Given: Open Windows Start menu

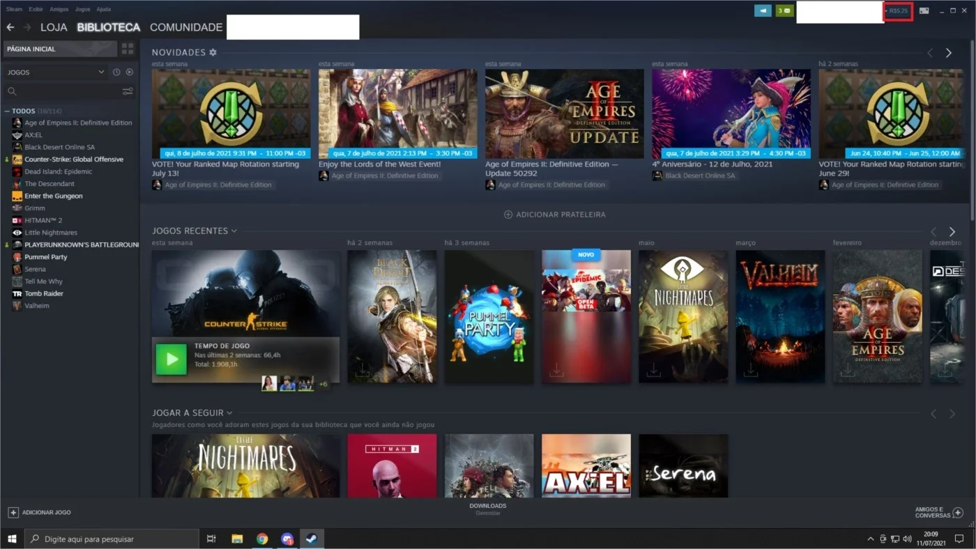Looking at the screenshot, I should pyautogui.click(x=12, y=539).
